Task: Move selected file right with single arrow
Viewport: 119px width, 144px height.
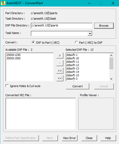Action: (60, 55)
